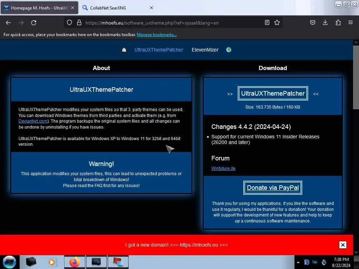Open the tracking protection shield icon

69,23
